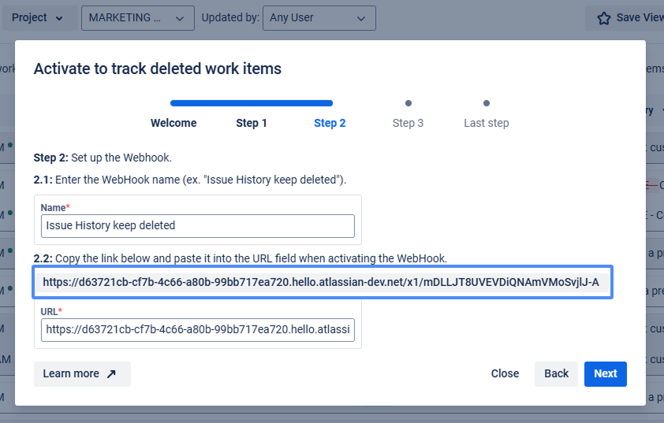Click the Step 3 progress dot
Viewport: 664px width, 423px height.
[408, 103]
